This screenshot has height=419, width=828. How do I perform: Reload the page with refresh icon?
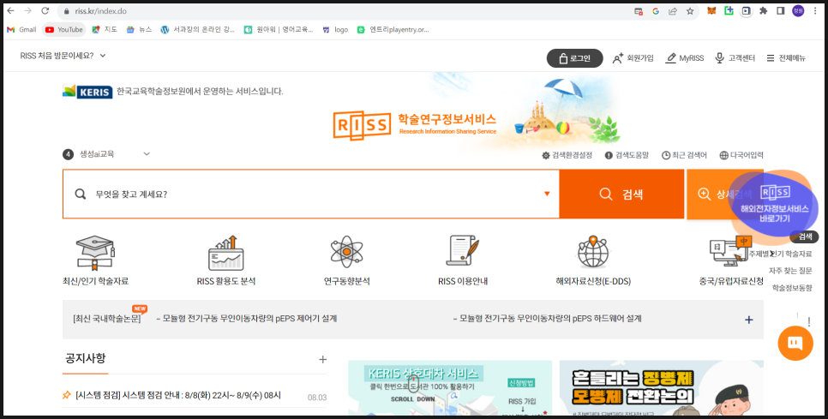click(45, 11)
